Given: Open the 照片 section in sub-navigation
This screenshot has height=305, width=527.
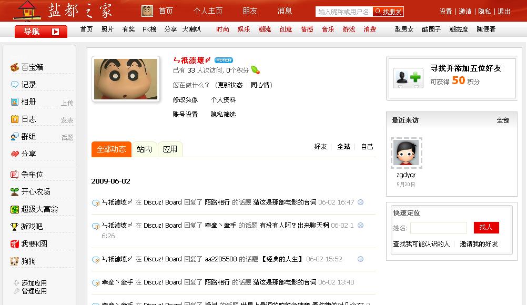Looking at the screenshot, I should click(x=107, y=29).
